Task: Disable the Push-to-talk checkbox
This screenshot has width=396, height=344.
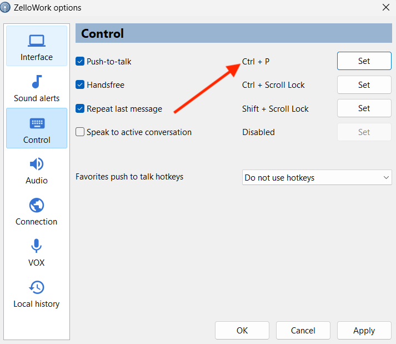Action: coord(80,62)
